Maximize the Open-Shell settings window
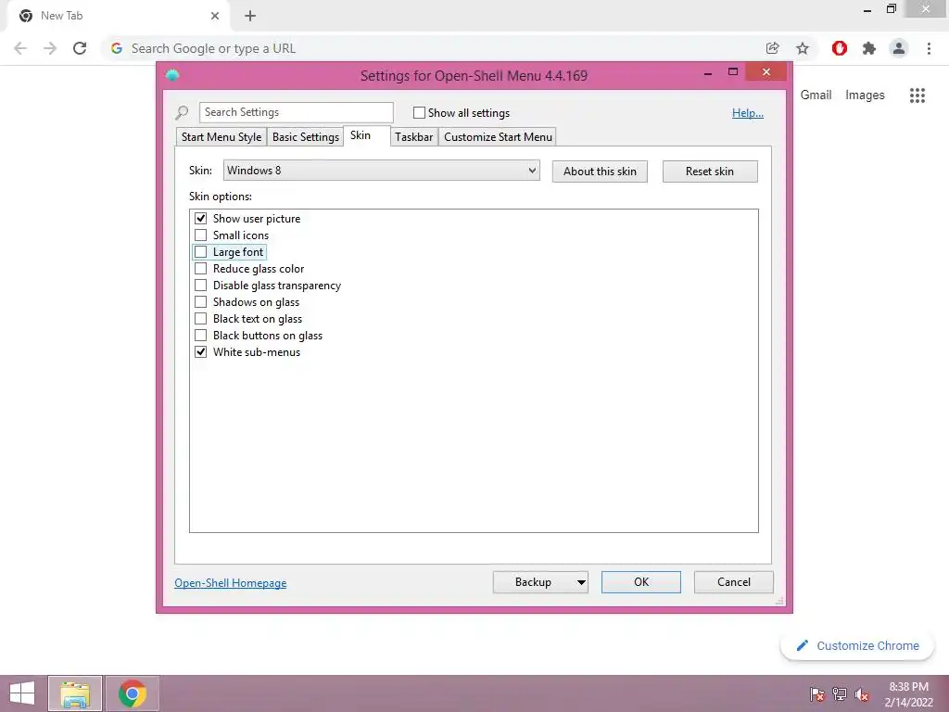 [x=733, y=72]
